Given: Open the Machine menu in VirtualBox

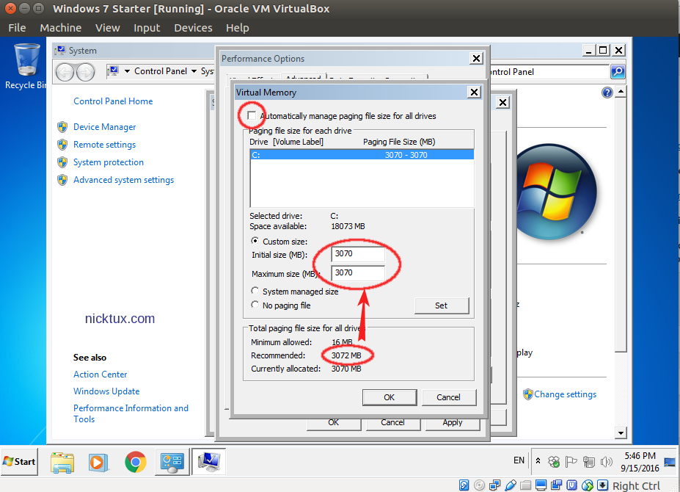Looking at the screenshot, I should [61, 28].
